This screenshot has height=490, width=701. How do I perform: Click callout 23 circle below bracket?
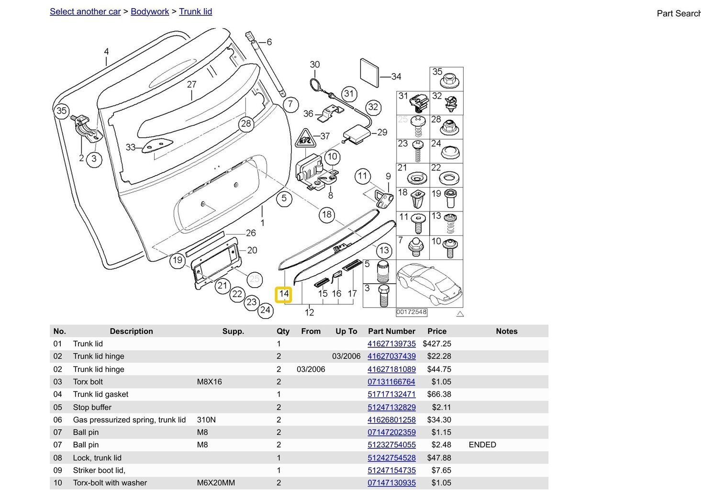(252, 302)
